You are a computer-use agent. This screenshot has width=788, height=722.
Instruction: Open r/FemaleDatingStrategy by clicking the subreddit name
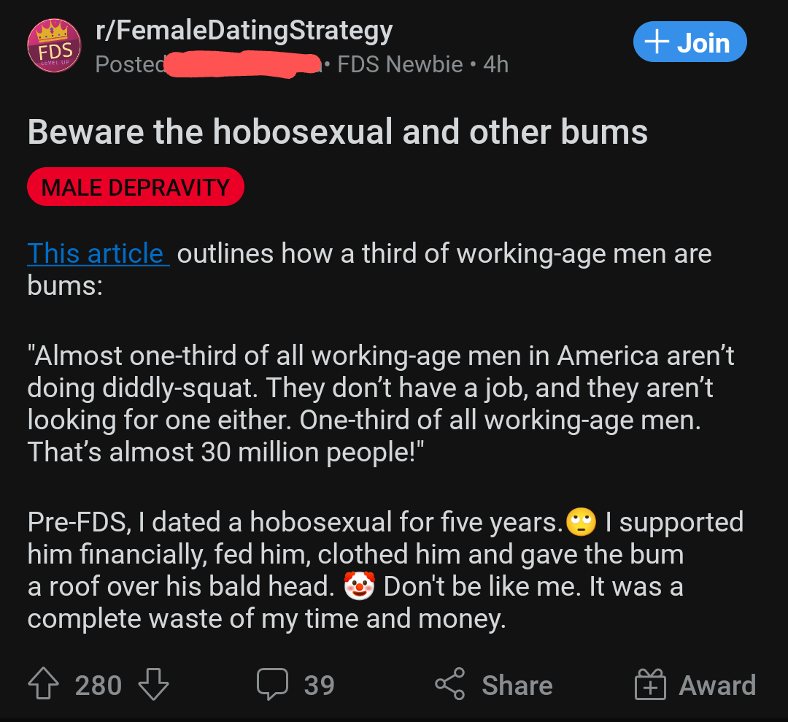[242, 30]
